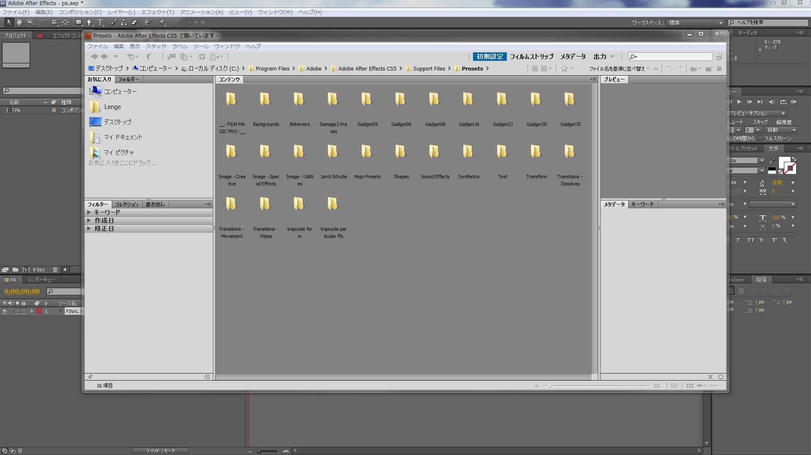This screenshot has height=455, width=811.
Task: Toggle loop playback option in Preview panel
Action: tap(783, 102)
